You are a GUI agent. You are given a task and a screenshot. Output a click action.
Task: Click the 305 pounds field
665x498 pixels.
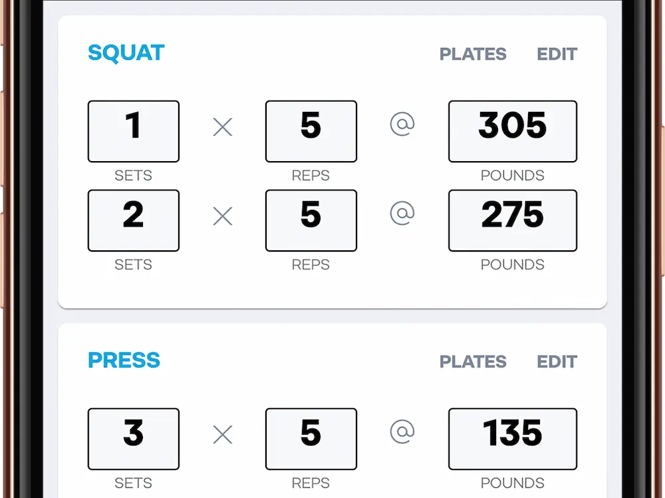coord(513,131)
